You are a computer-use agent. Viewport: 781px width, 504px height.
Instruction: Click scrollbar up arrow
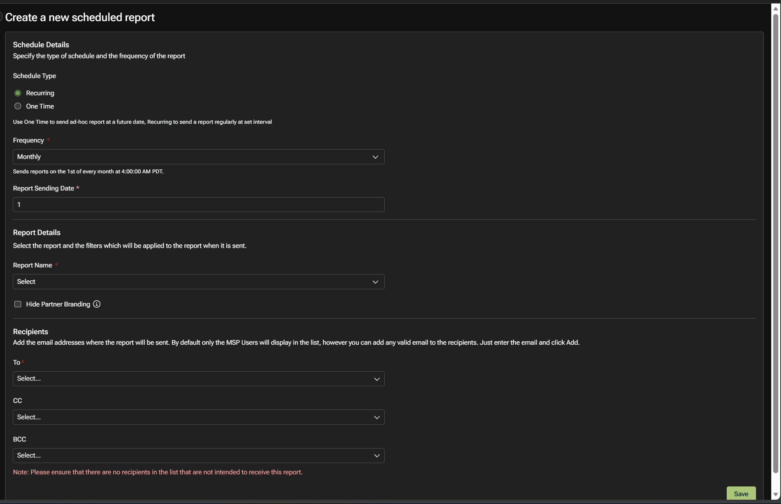tap(776, 9)
